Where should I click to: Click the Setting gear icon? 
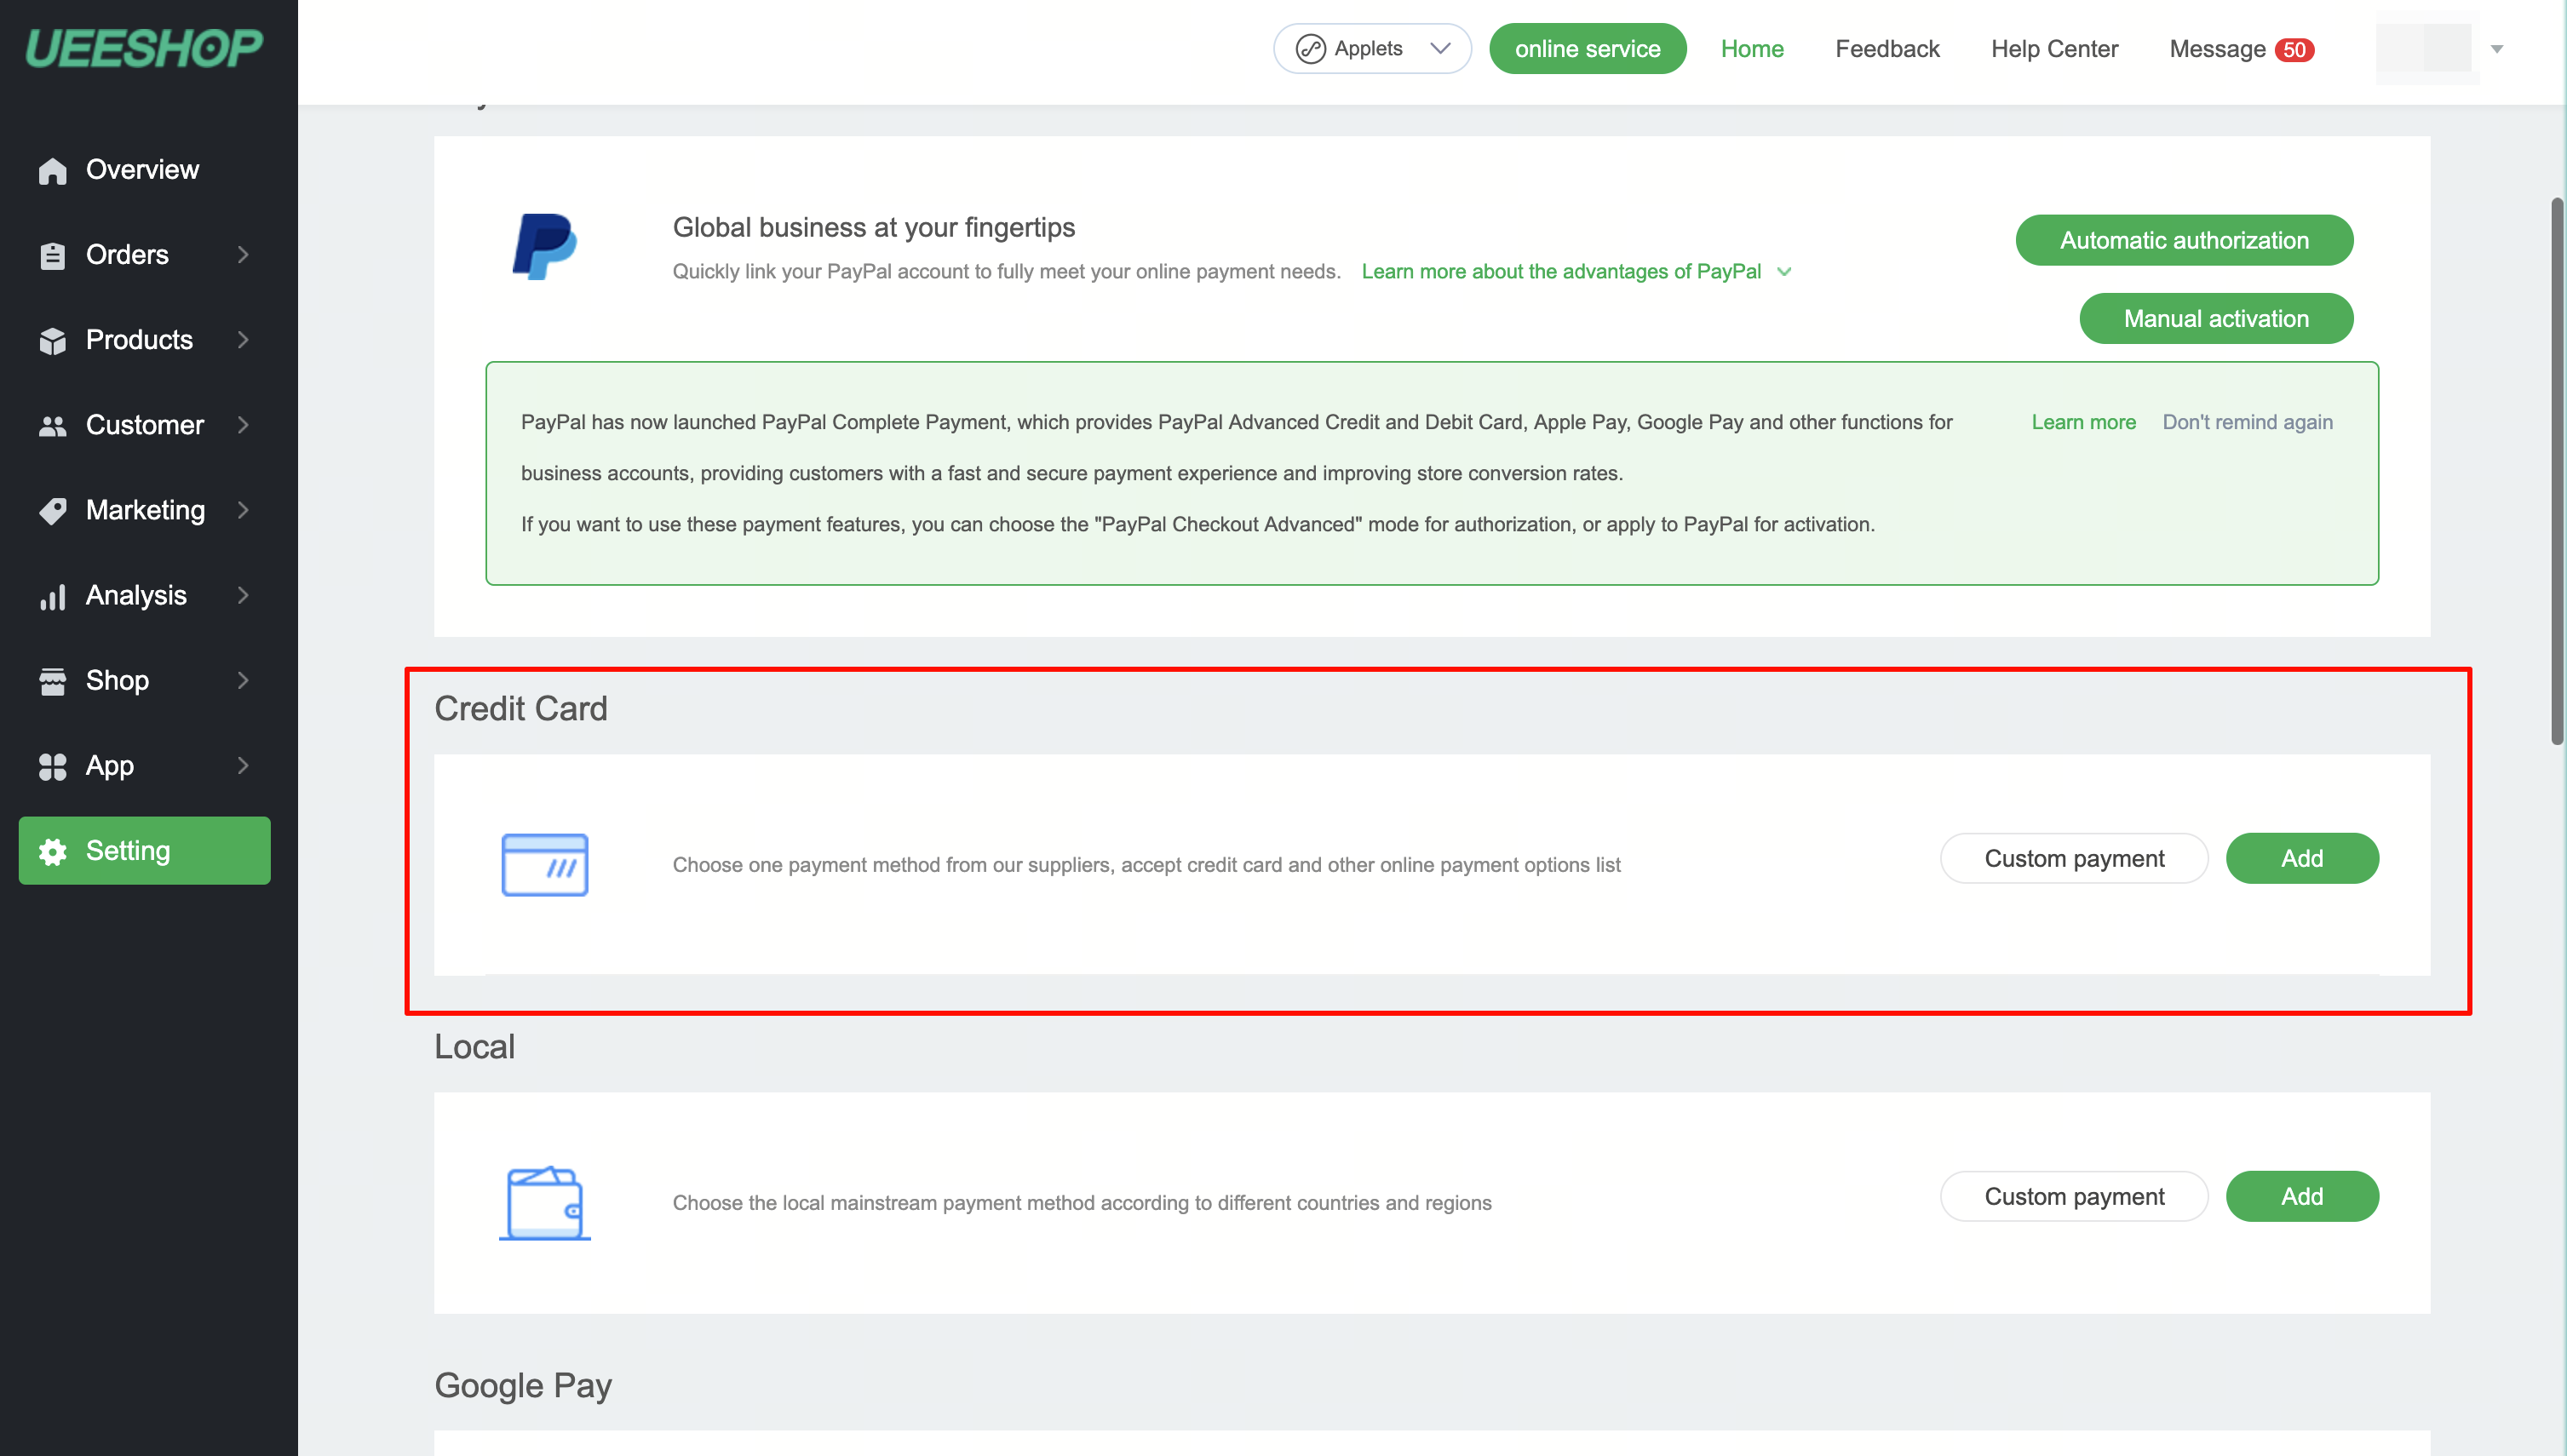pos(53,851)
